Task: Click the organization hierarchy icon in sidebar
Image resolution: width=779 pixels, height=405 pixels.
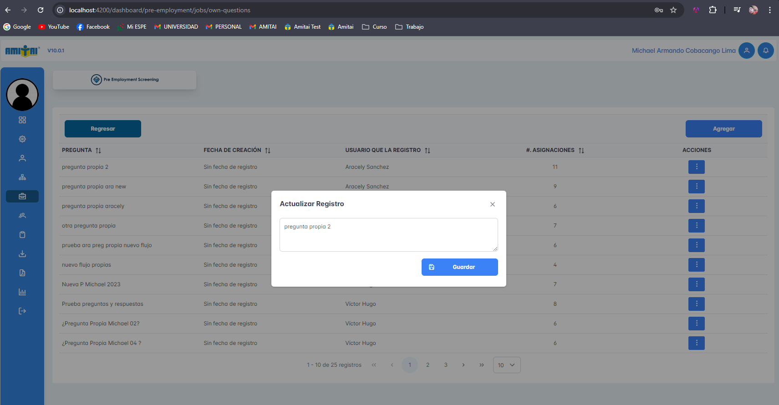Action: [x=22, y=177]
